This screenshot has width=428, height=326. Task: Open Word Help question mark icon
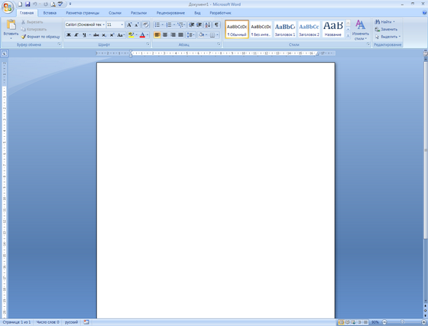[424, 13]
